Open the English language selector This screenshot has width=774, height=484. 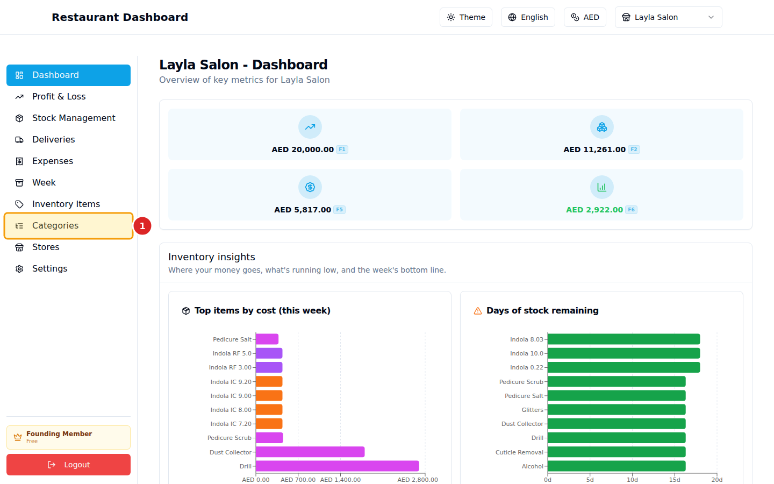[528, 17]
